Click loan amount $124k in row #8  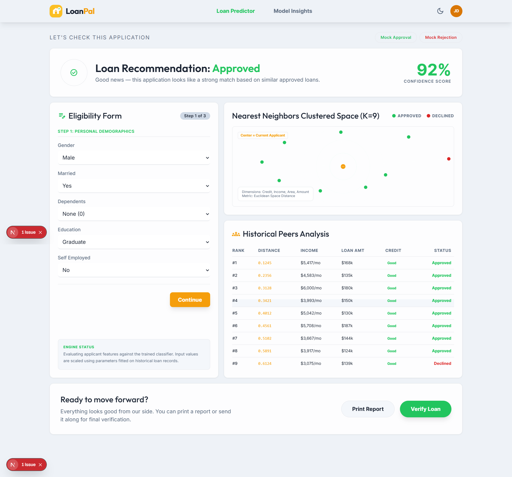tap(347, 351)
